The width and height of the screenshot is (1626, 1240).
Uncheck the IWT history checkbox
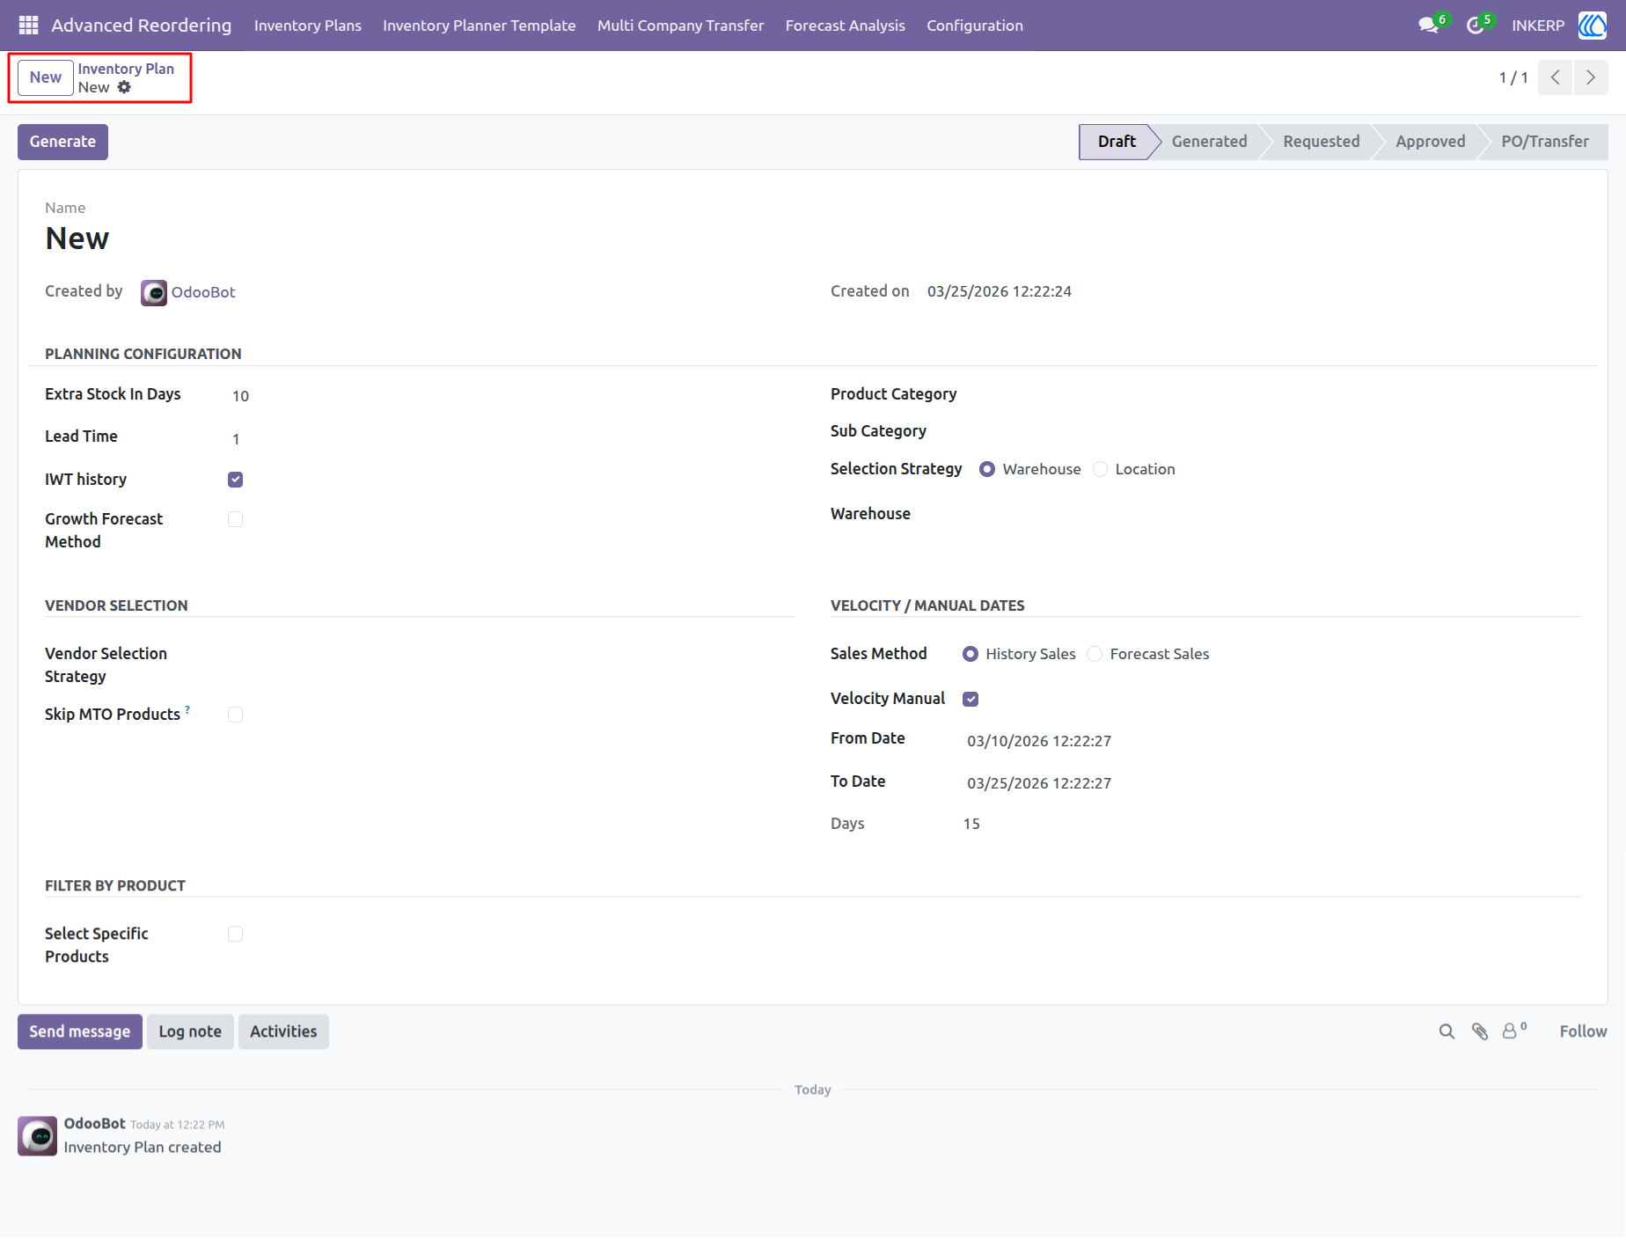click(235, 480)
